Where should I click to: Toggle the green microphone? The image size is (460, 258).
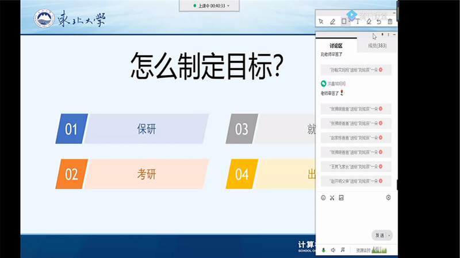tap(324, 250)
